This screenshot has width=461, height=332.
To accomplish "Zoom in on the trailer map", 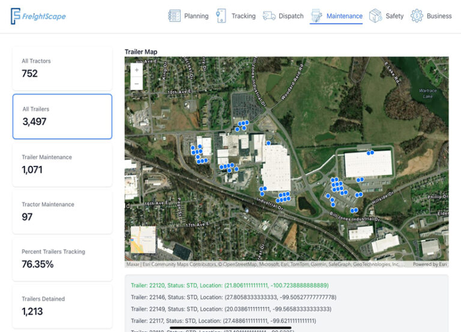I will [x=137, y=70].
